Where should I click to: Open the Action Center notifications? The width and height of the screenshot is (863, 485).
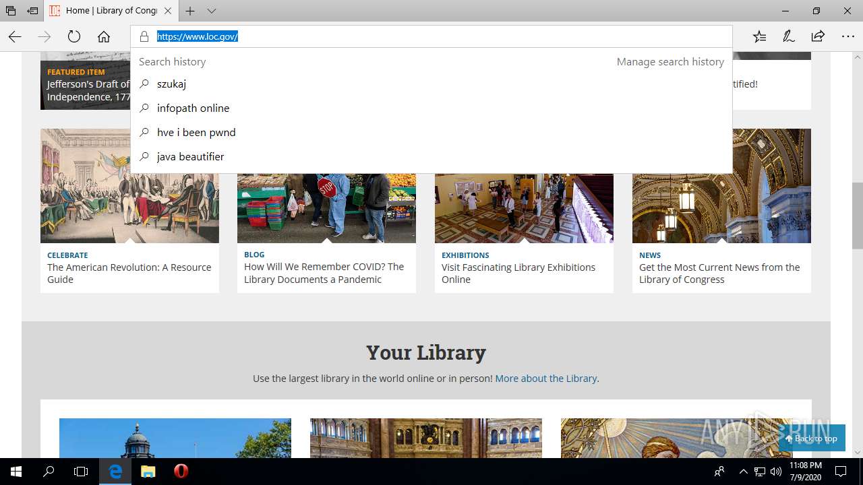(x=841, y=472)
